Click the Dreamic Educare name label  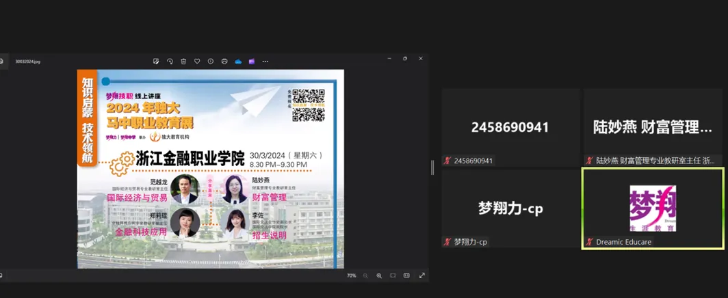(624, 242)
